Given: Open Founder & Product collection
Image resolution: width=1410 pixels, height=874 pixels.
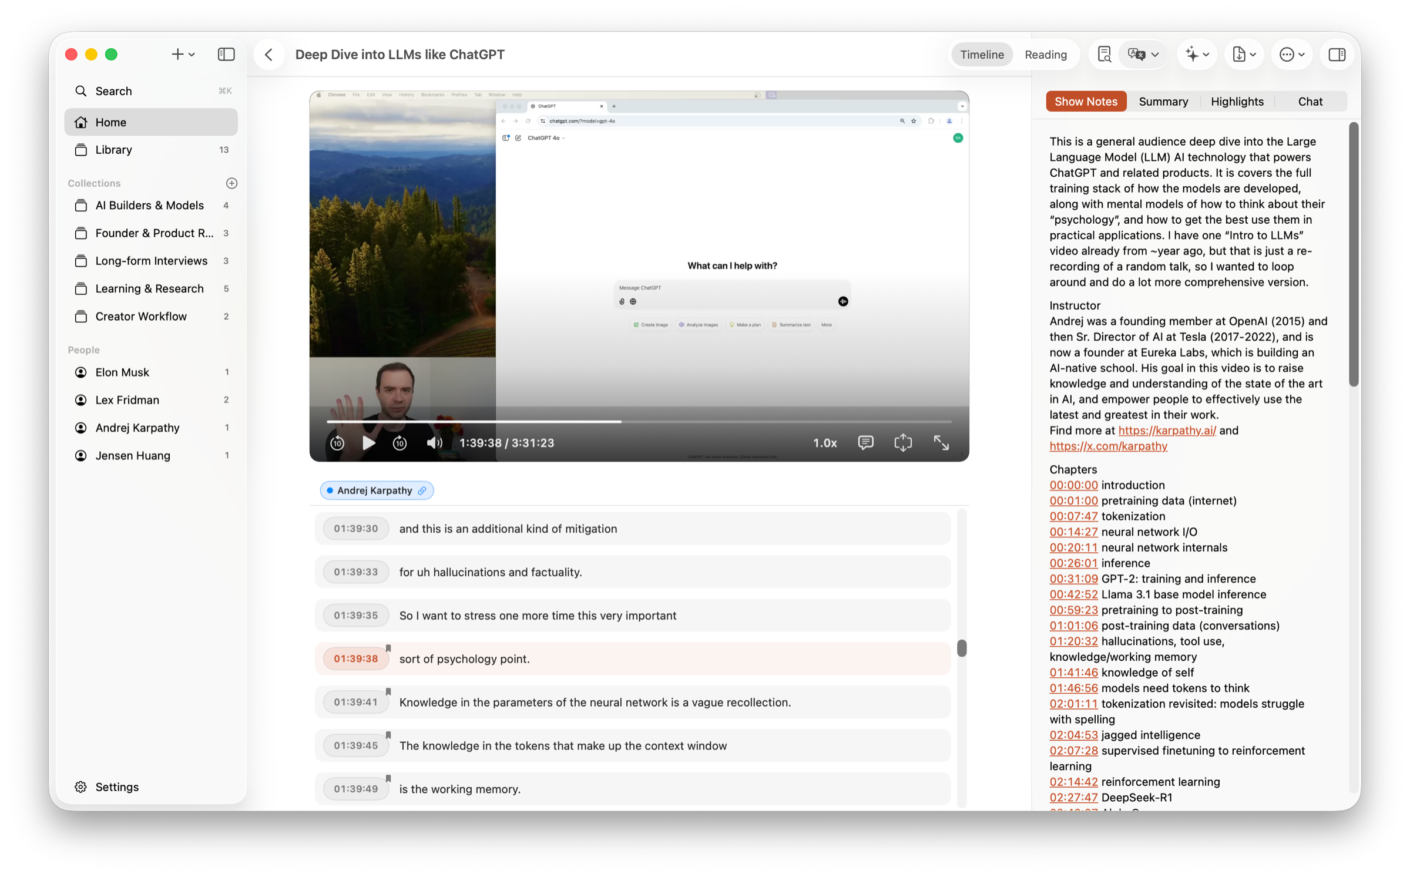Looking at the screenshot, I should (x=152, y=233).
